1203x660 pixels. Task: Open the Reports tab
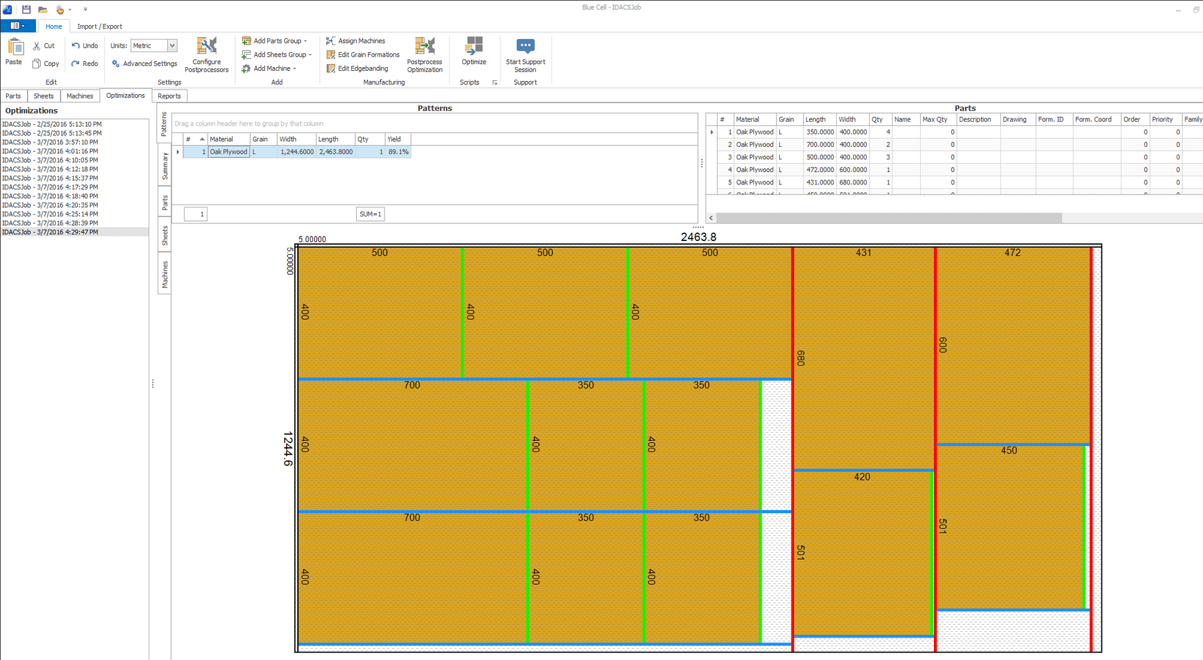pyautogui.click(x=169, y=96)
